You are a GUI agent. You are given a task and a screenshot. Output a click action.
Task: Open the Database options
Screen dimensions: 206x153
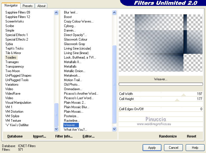tap(15, 136)
